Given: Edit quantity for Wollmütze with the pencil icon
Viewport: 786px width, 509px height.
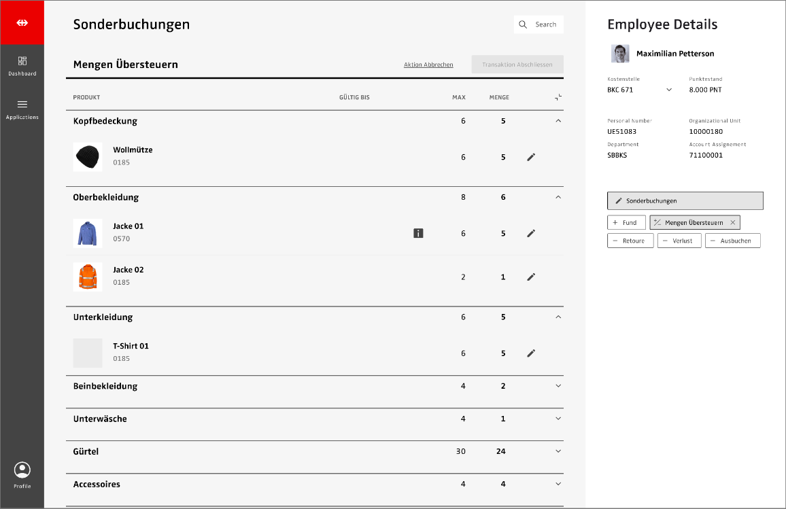Looking at the screenshot, I should click(x=531, y=157).
